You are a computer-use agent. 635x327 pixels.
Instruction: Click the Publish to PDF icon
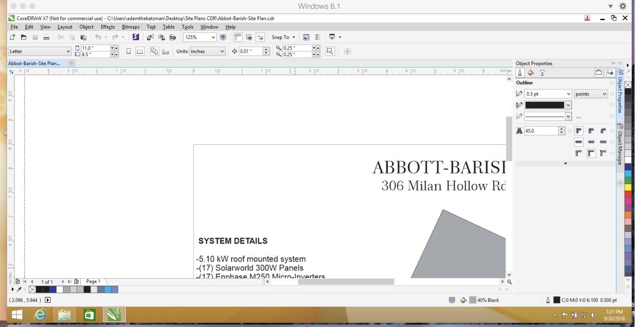click(x=173, y=37)
